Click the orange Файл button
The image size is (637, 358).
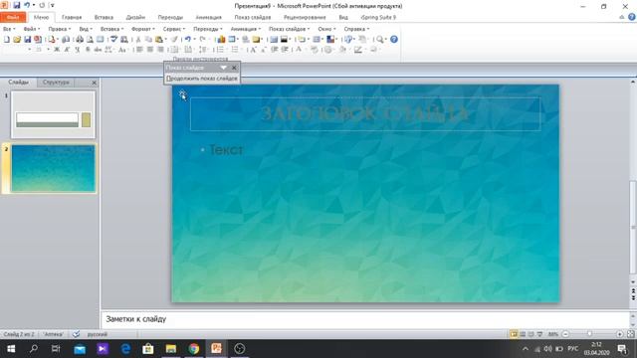click(13, 17)
